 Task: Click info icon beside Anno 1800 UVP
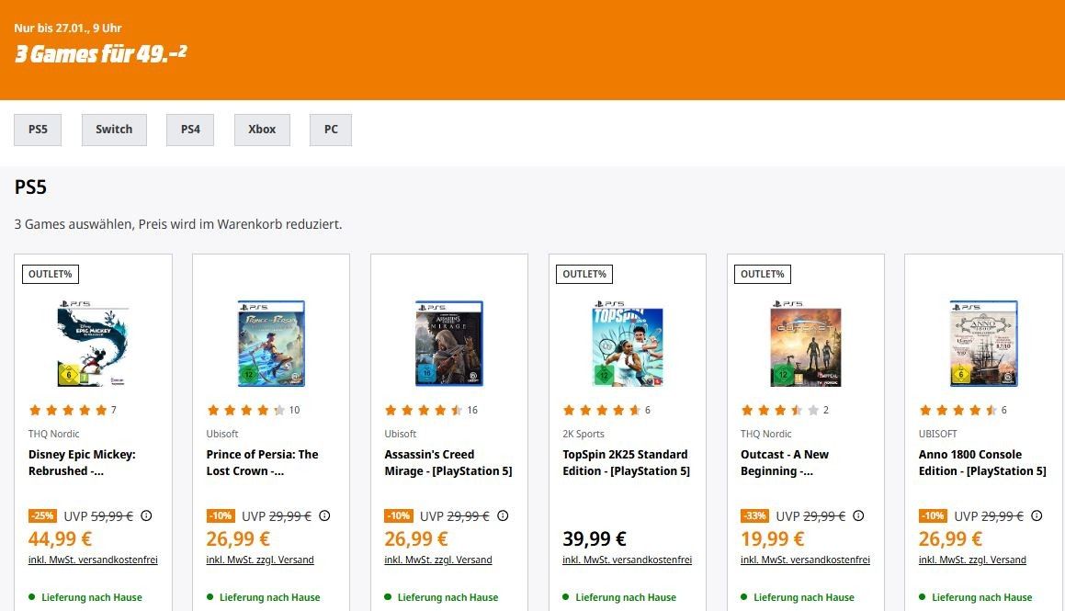(x=1037, y=516)
